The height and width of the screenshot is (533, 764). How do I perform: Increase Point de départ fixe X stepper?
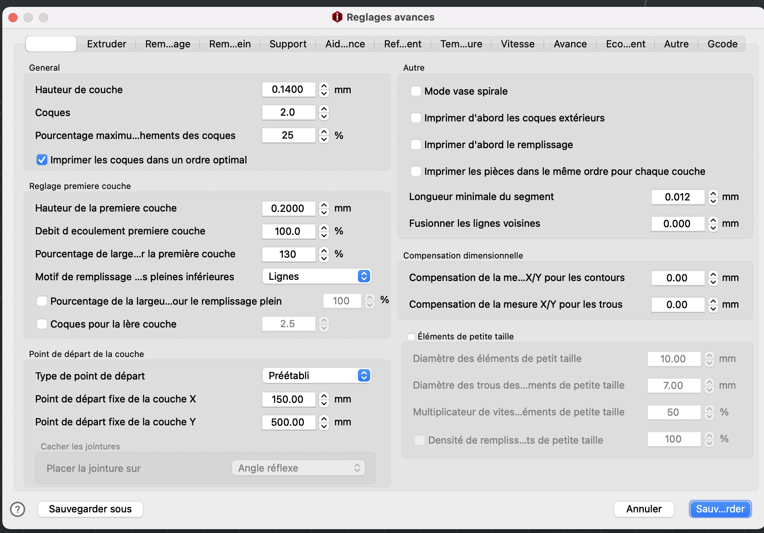tap(324, 396)
